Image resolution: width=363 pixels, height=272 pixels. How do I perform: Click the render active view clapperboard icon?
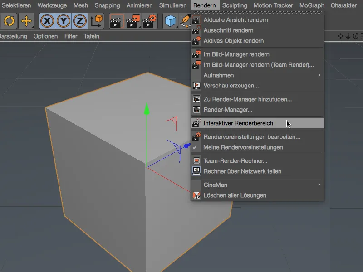click(117, 21)
